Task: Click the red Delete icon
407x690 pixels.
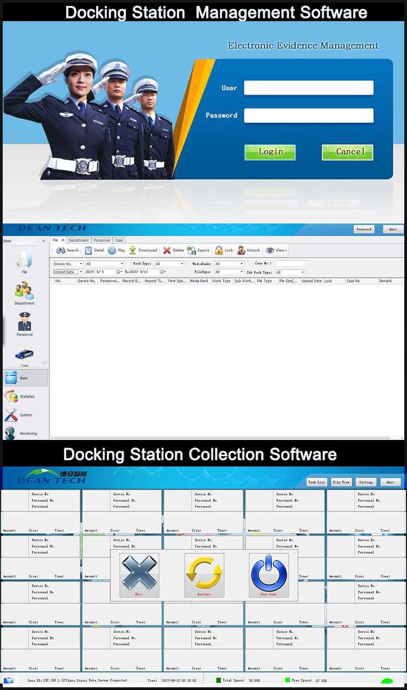Action: pos(167,251)
